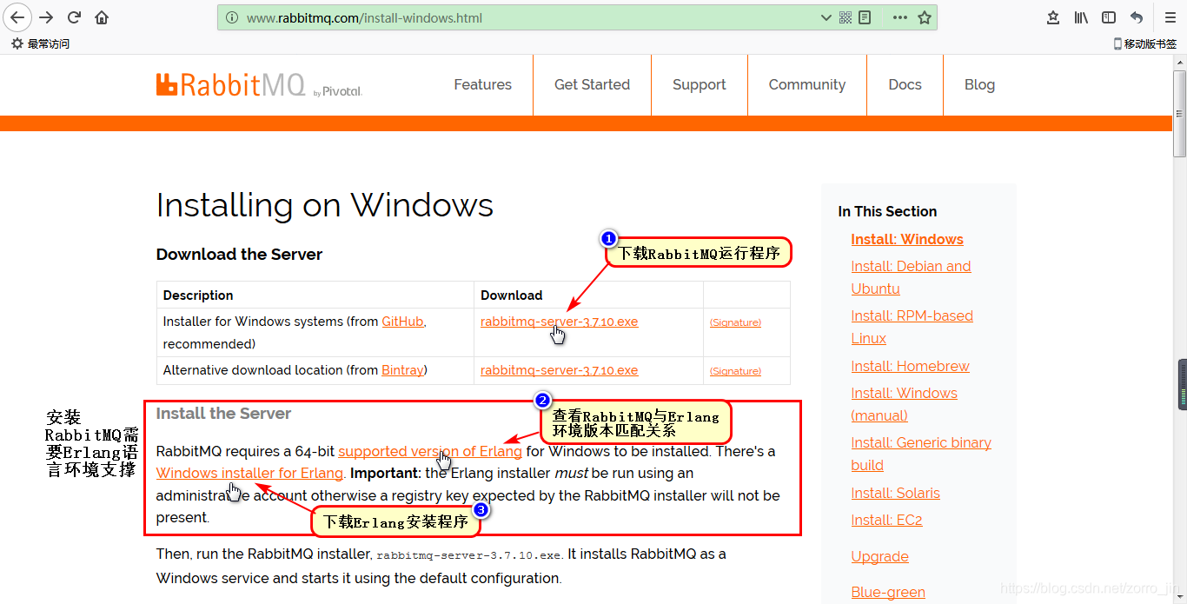Screen dimensions: 1187x604
Task: Open Windows installer for Erlang link
Action: 249,473
